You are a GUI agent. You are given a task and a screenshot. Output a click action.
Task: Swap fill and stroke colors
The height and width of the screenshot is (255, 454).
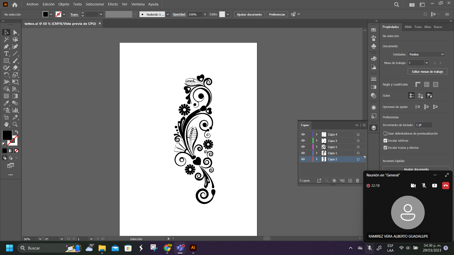coord(17,132)
